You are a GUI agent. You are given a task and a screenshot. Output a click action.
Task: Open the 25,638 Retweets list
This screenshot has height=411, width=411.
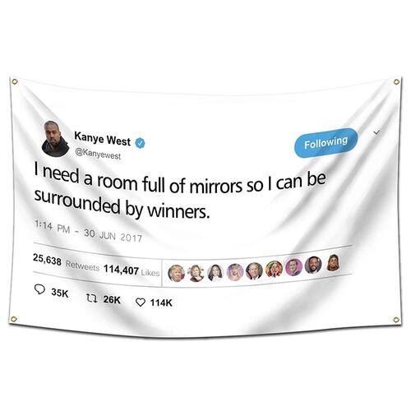coord(66,262)
